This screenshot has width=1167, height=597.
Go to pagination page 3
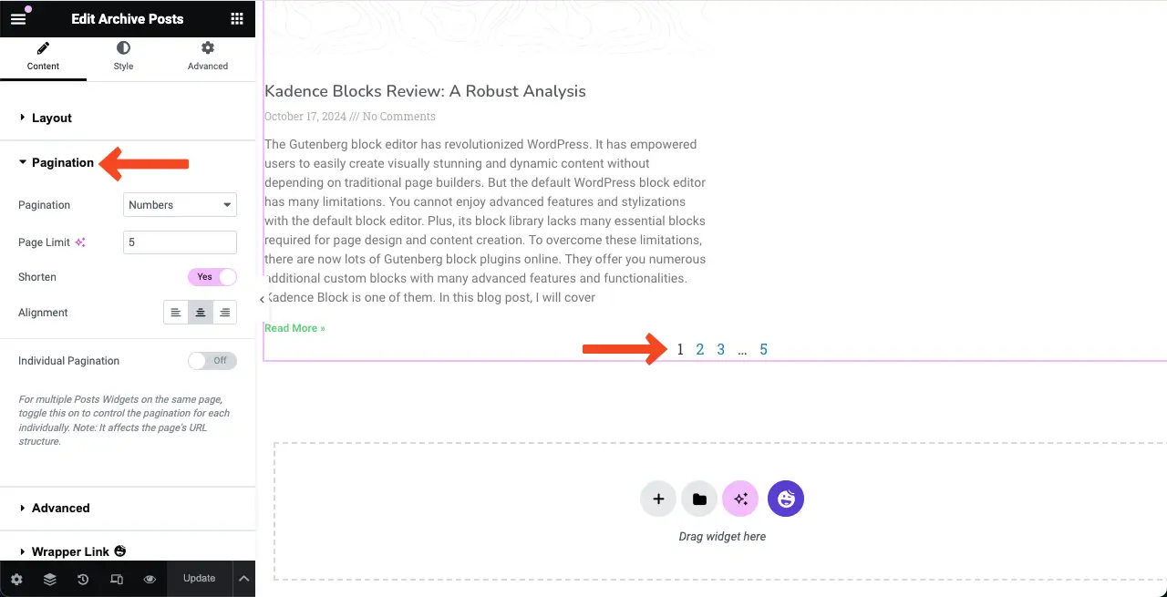tap(720, 349)
